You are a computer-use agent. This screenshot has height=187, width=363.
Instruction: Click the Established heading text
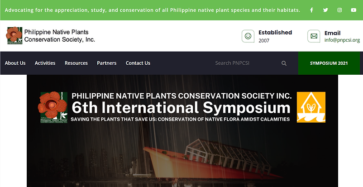pos(275,33)
